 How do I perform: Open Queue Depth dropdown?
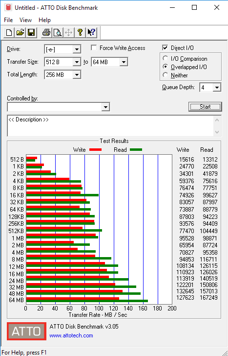(217, 88)
